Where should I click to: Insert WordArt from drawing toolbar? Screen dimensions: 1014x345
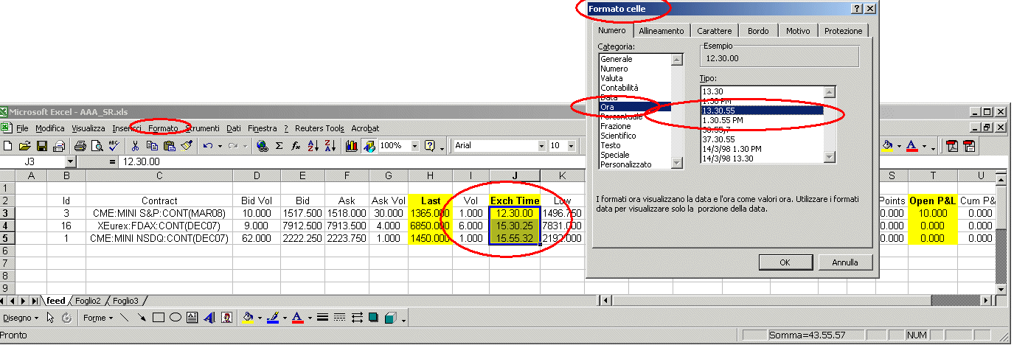click(x=209, y=318)
